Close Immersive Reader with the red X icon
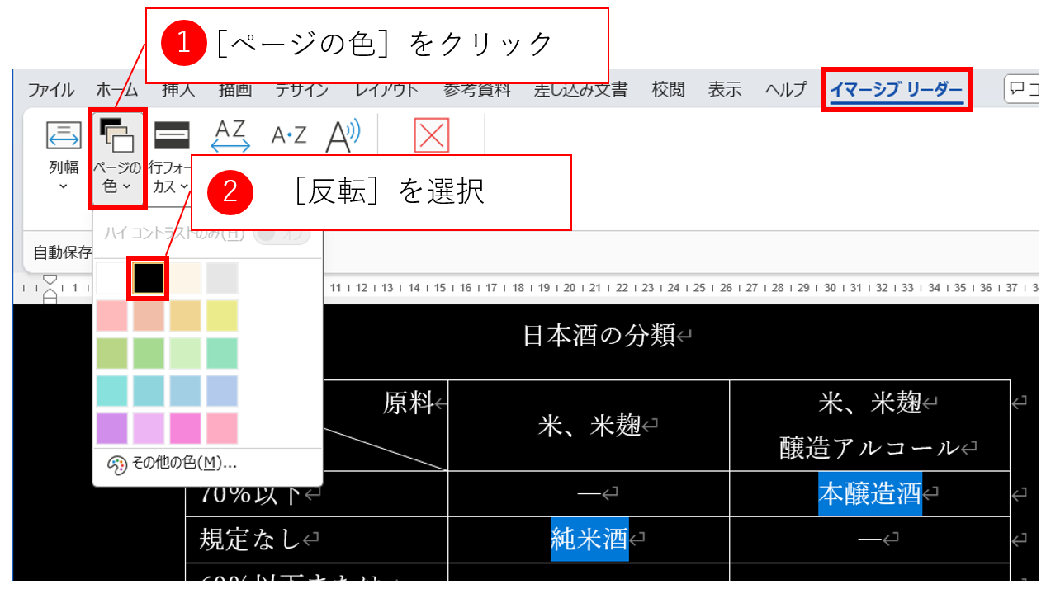 point(431,136)
